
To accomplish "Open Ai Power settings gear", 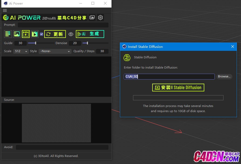I will tap(100, 17).
